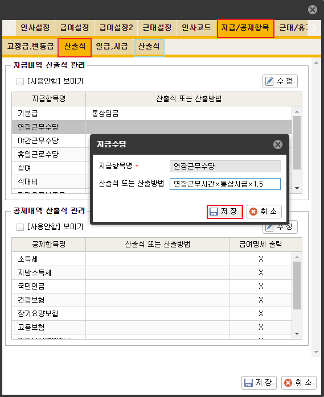Click down arrow of 공제항목 list scrollbar
The image size is (324, 397).
pyautogui.click(x=297, y=334)
